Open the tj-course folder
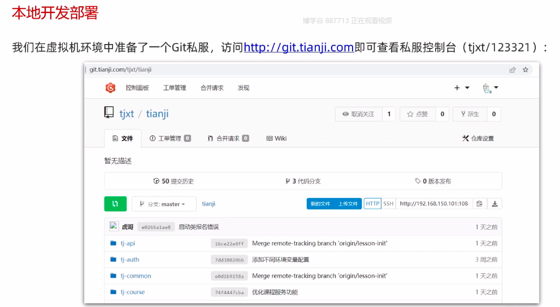This screenshot has width=560, height=307. [132, 292]
